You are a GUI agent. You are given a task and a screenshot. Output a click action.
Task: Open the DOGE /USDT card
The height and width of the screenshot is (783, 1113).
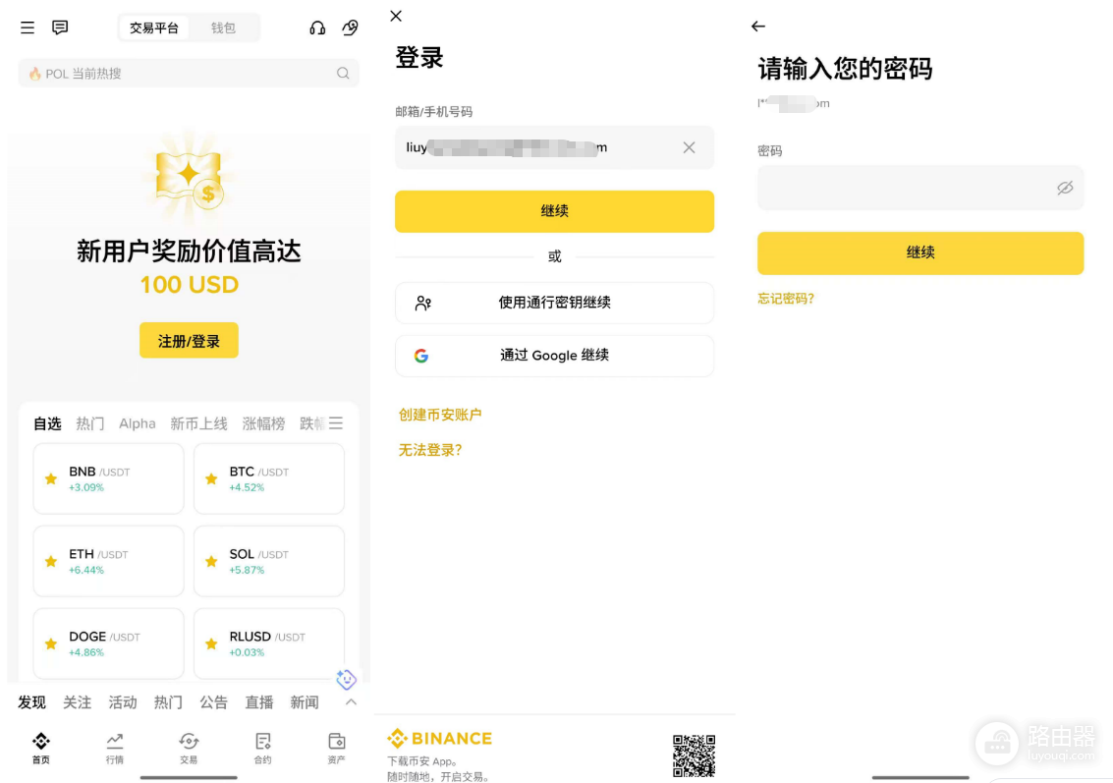[x=109, y=643]
